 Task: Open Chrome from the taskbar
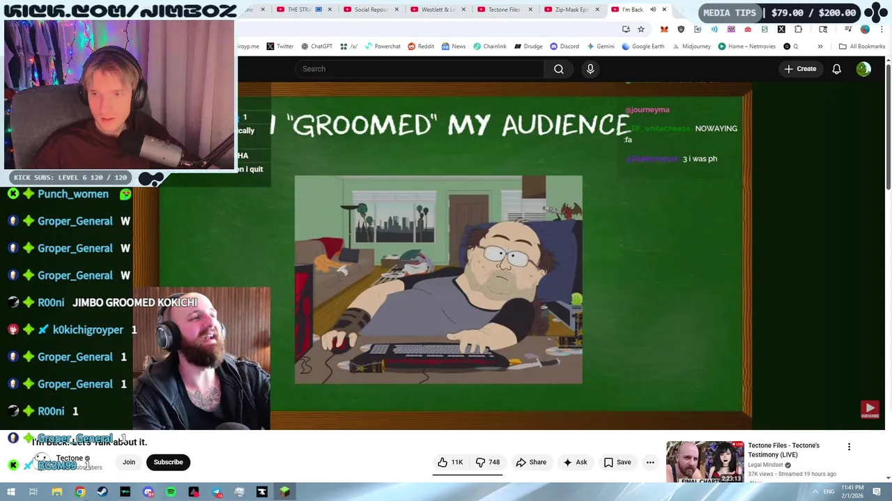click(x=80, y=492)
